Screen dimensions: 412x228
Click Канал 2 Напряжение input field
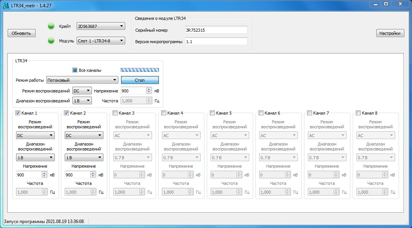77,175
